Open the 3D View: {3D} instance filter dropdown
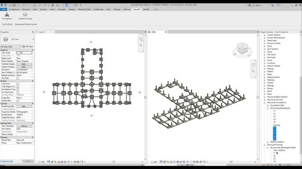Screen dimensions: 302x169 pyautogui.click(x=10, y=46)
